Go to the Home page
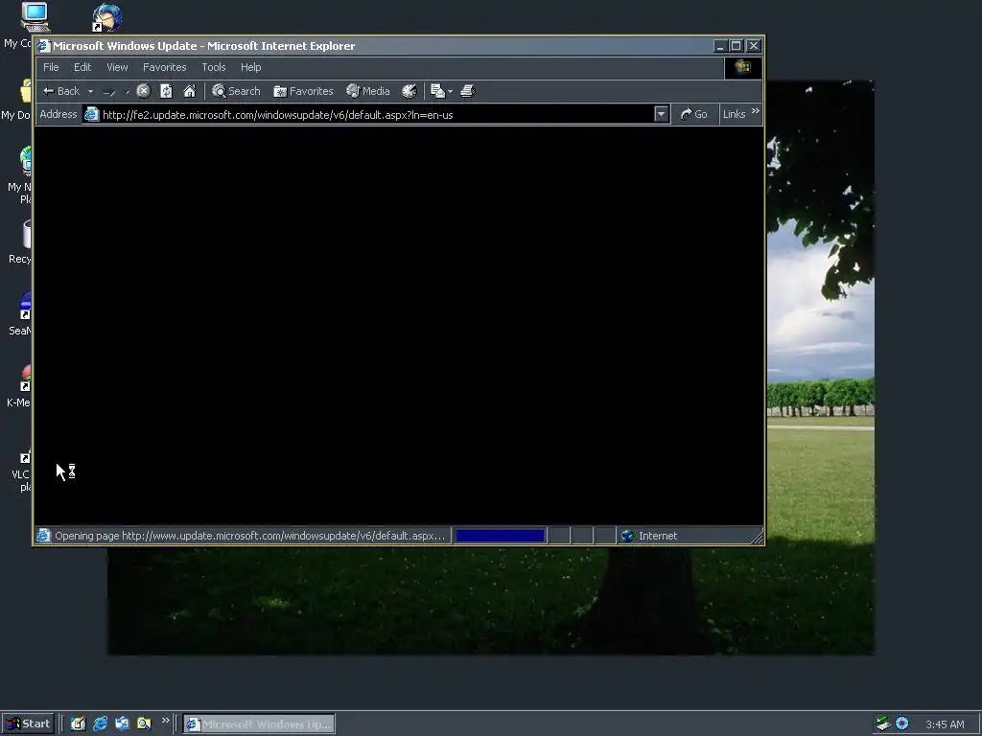 [x=190, y=91]
